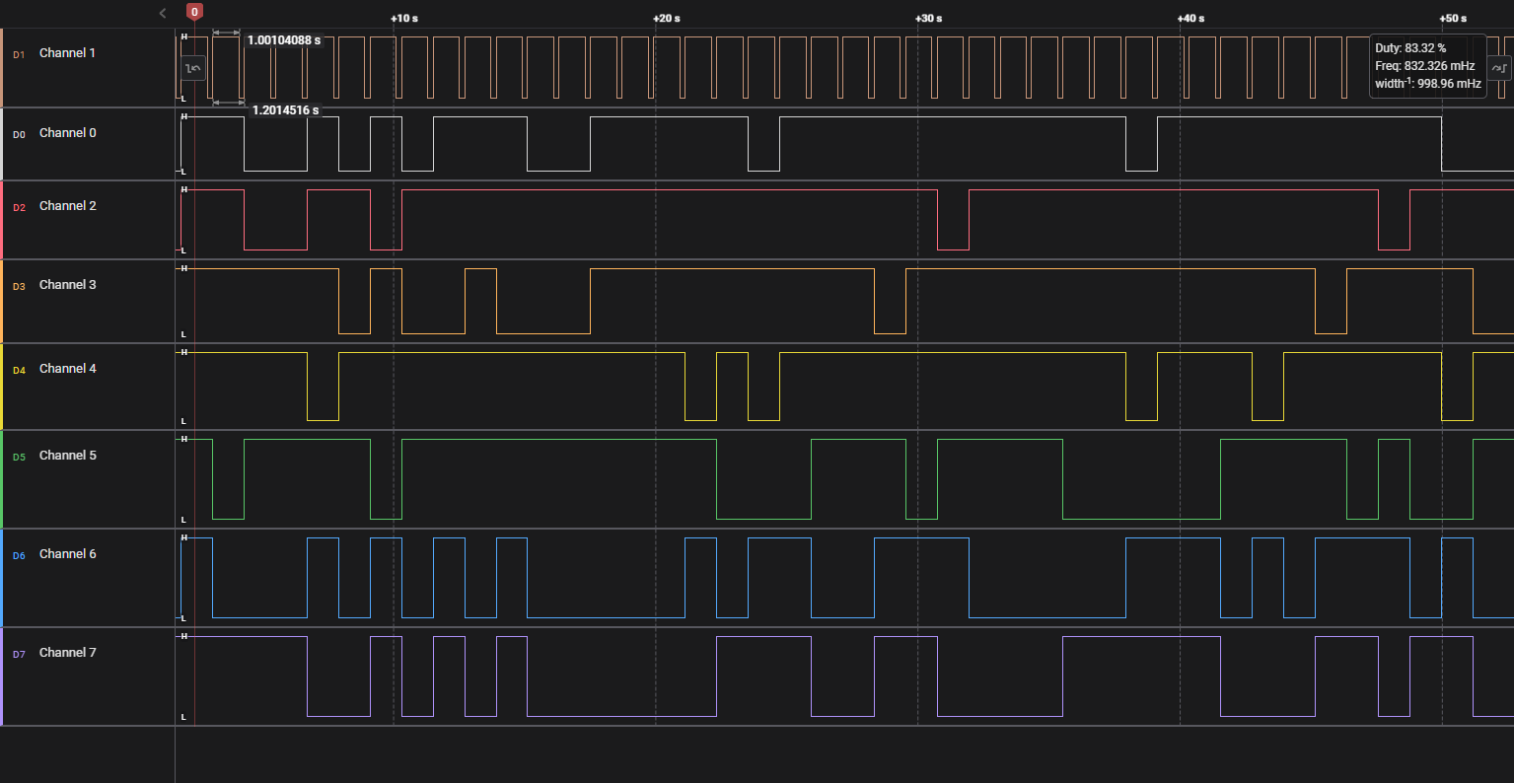Jump to next edge on Channel 1
The height and width of the screenshot is (783, 1514).
tap(1498, 67)
